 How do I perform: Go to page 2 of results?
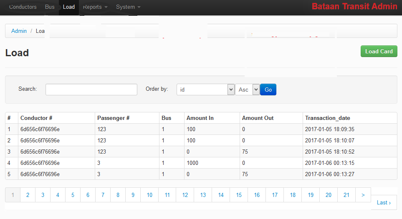coord(28,195)
